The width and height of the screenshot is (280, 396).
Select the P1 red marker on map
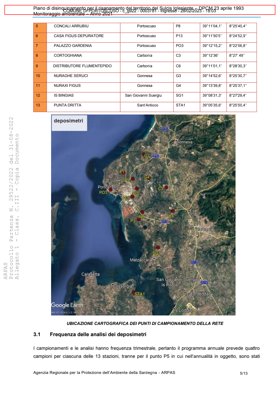pyautogui.click(x=123, y=173)
